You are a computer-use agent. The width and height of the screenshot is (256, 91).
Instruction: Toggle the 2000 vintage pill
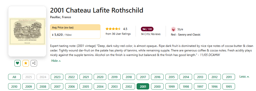[157, 86]
